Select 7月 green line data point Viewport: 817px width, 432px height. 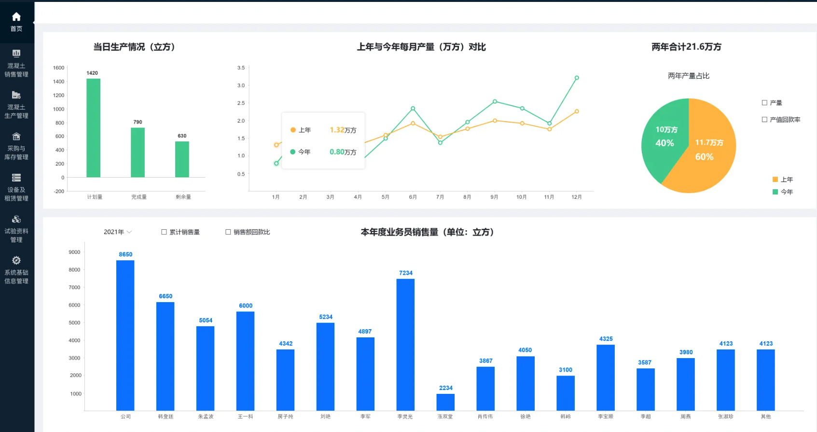[x=440, y=142]
